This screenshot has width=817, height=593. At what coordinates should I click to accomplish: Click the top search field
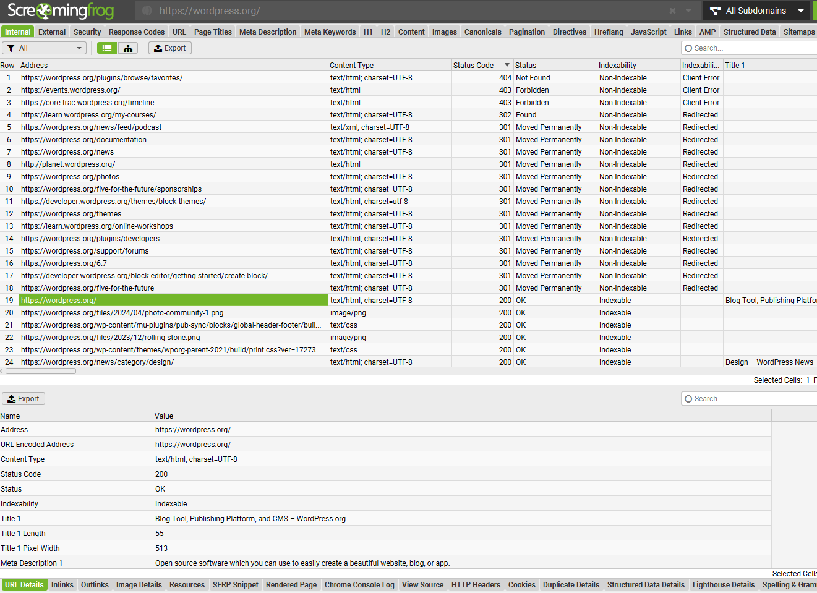[x=748, y=48]
